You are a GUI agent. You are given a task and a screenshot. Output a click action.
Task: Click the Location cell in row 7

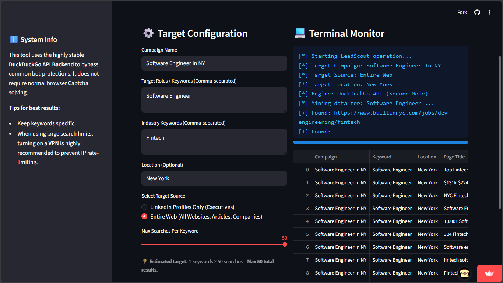tap(428, 260)
